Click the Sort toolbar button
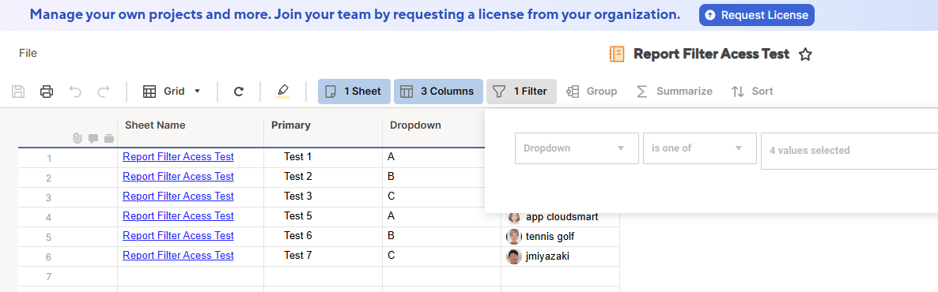Image resolution: width=938 pixels, height=292 pixels. (x=753, y=92)
